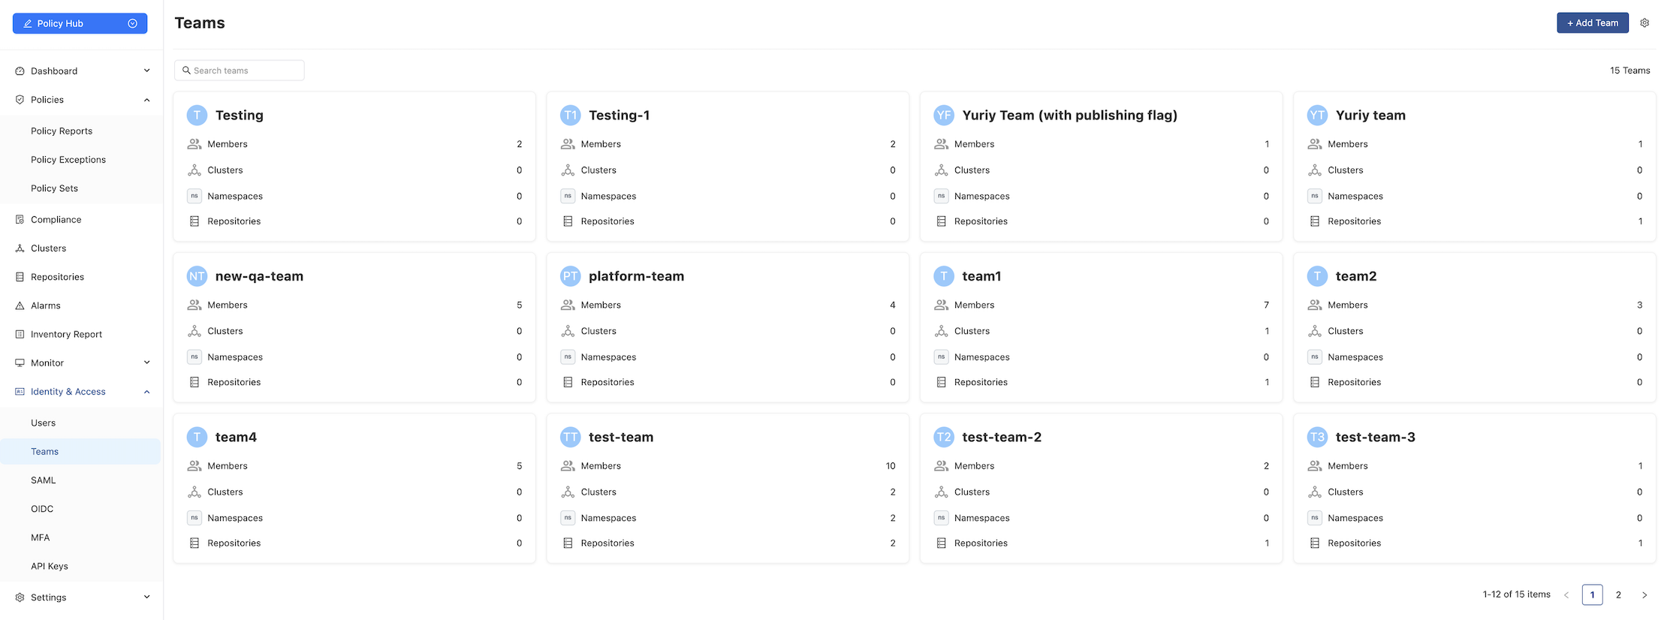1661x620 pixels.
Task: Click the PT avatar of platform-team
Action: (x=571, y=276)
